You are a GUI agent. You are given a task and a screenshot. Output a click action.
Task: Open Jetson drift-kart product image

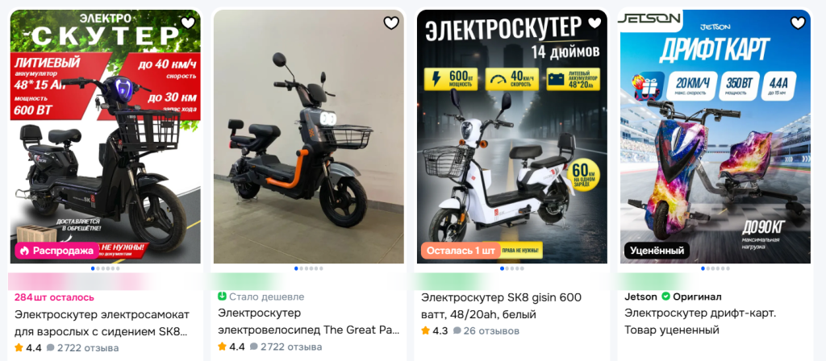tap(715, 136)
